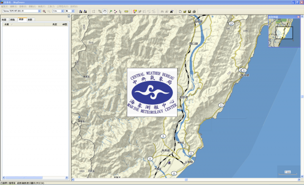Open the 工具 (Tools) menu

coord(51,7)
